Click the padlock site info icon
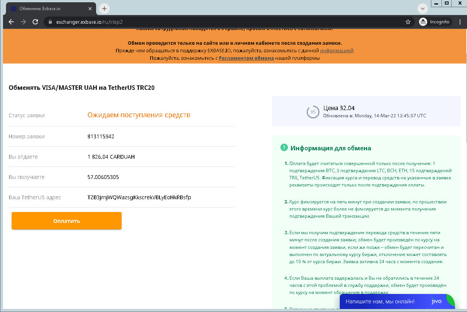This screenshot has height=312, width=467. point(50,22)
